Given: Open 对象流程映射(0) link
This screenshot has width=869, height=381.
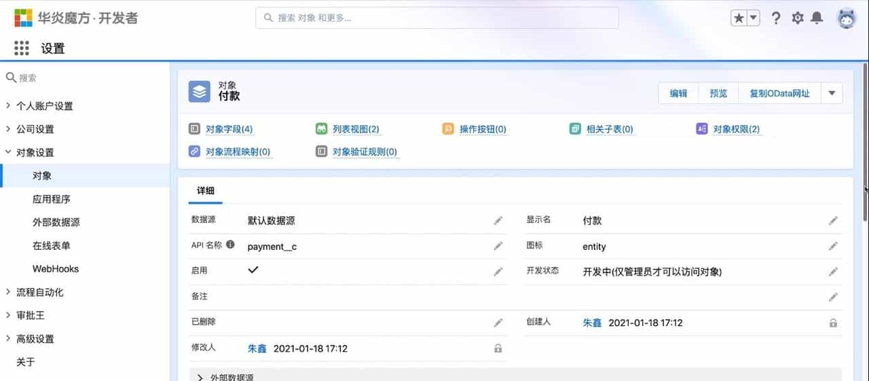Looking at the screenshot, I should click(x=238, y=152).
